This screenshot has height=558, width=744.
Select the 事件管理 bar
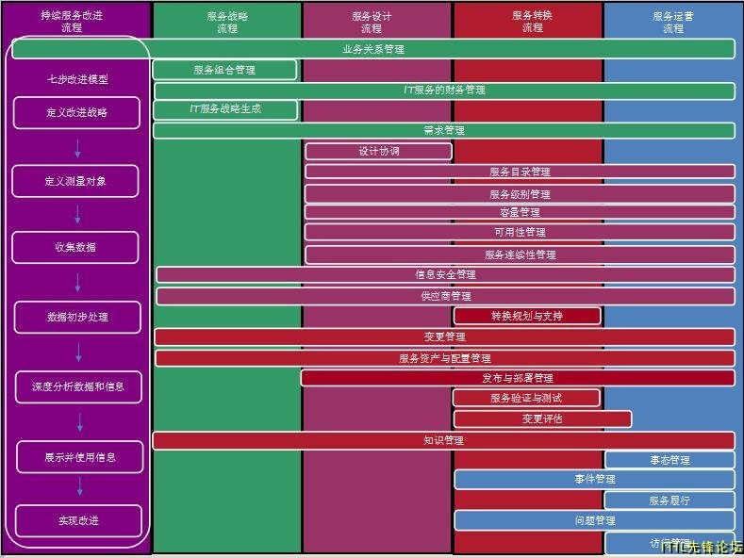pos(595,479)
